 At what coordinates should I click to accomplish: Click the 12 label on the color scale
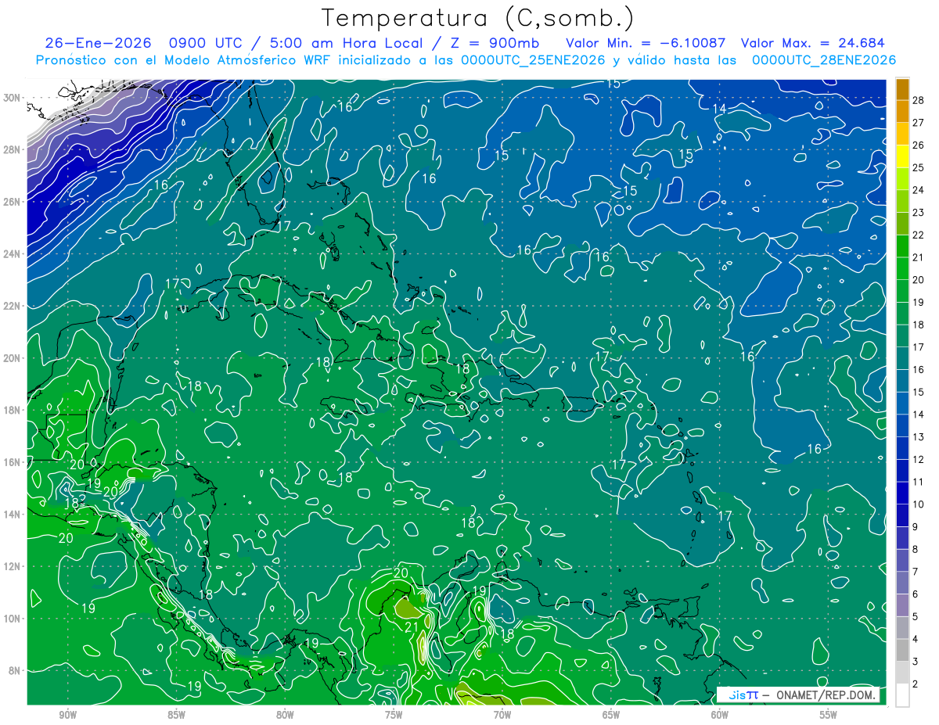(x=918, y=459)
